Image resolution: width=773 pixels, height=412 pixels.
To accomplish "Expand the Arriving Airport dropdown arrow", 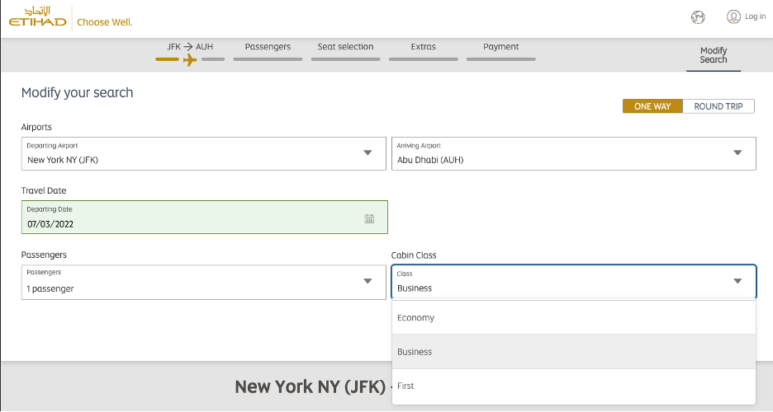I will pyautogui.click(x=737, y=153).
